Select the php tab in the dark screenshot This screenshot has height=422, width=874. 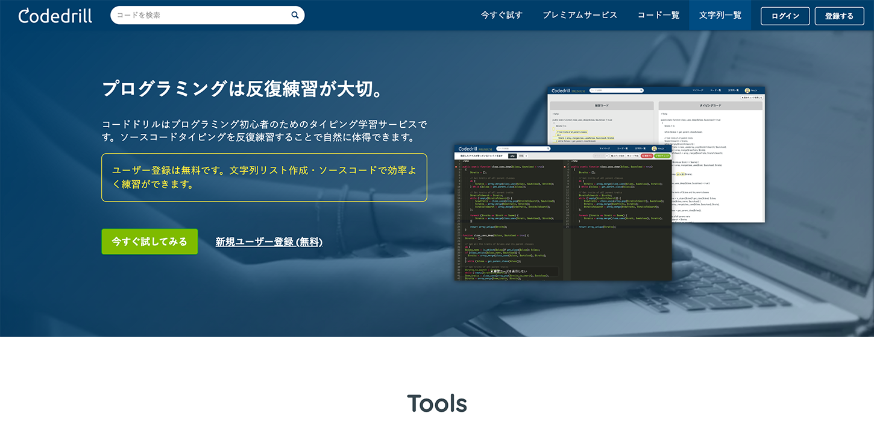tap(512, 156)
